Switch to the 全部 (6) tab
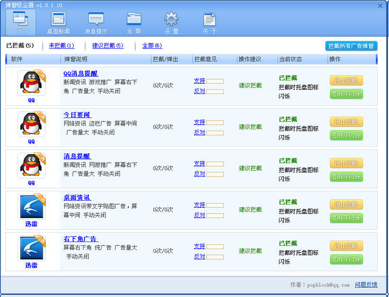 click(152, 46)
